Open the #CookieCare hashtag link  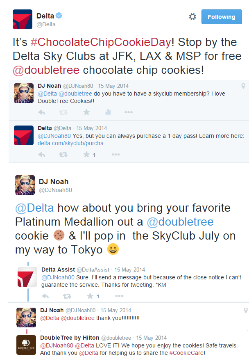tap(187, 352)
